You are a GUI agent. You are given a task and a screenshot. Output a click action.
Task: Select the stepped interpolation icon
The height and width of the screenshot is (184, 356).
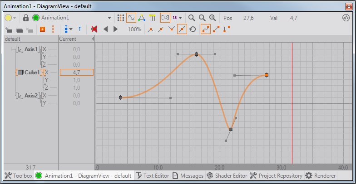[x=227, y=29]
